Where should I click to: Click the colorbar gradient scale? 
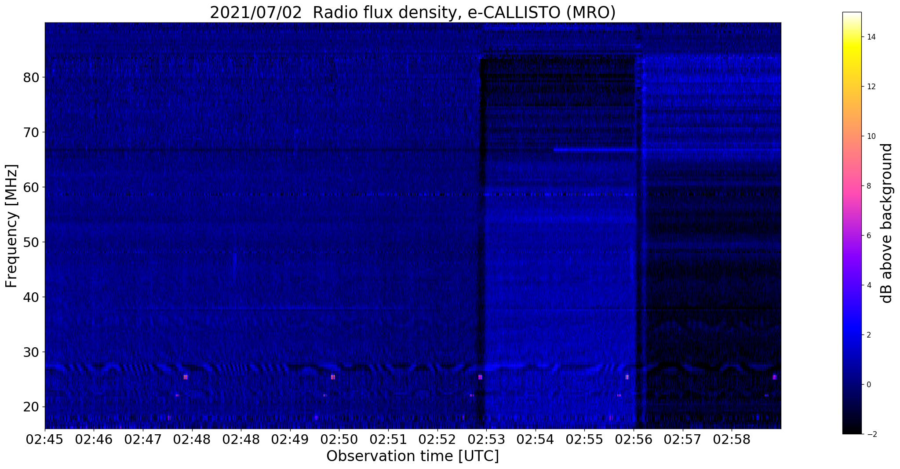852,223
